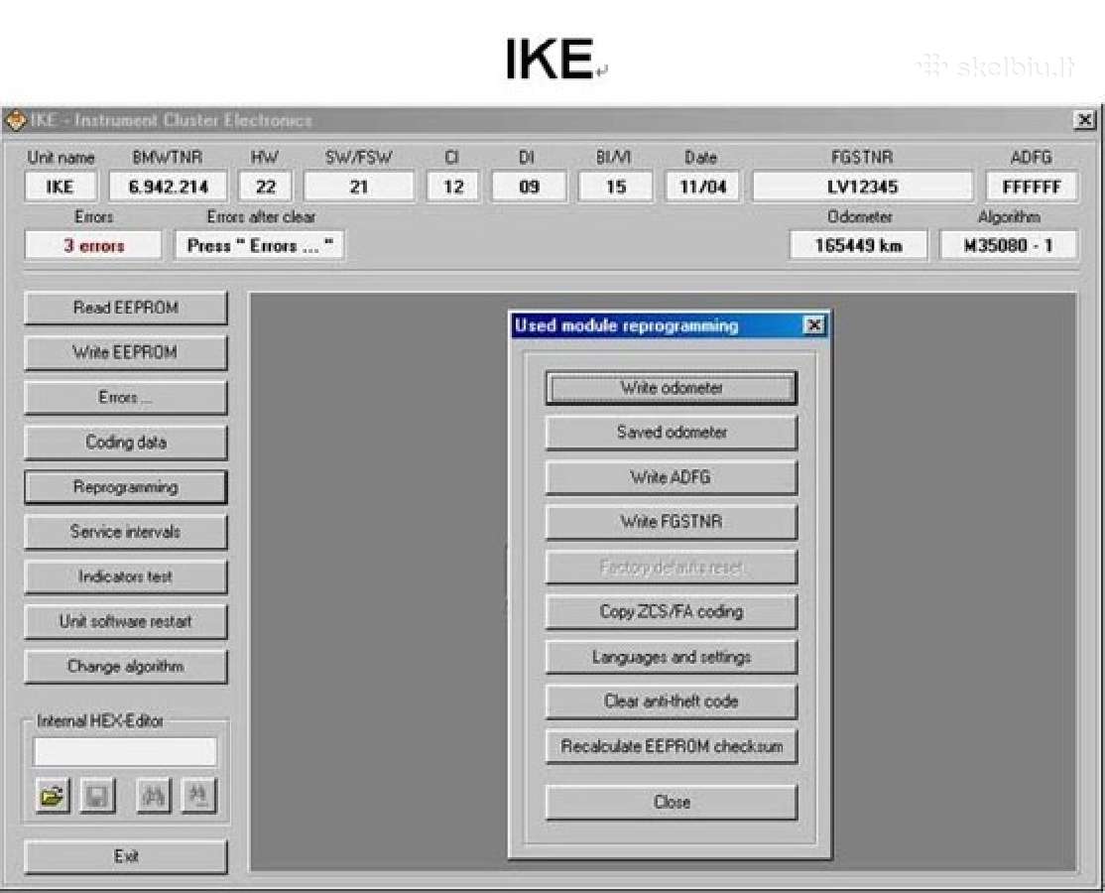1105x893 pixels.
Task: Click the ADFG field FFFFFF
Action: [x=1032, y=187]
